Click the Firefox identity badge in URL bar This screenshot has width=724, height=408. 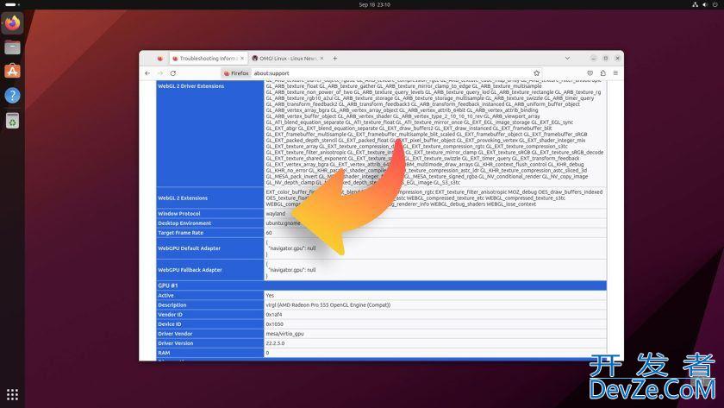tap(235, 73)
